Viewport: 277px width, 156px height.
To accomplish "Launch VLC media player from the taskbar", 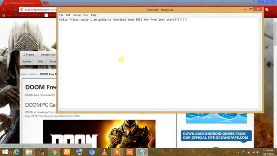I will point(104,152).
